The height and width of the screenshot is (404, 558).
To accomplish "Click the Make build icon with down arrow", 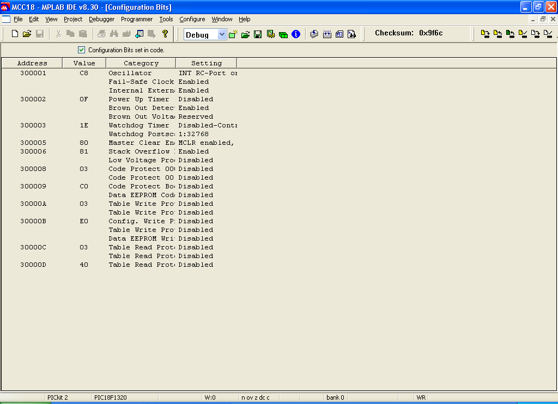I will (x=314, y=34).
